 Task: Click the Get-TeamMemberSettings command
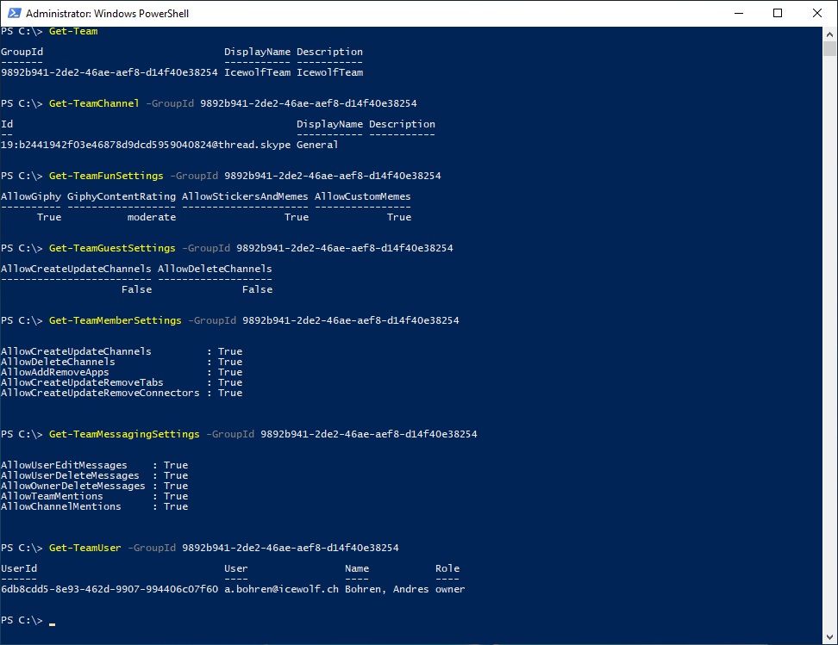(x=116, y=320)
